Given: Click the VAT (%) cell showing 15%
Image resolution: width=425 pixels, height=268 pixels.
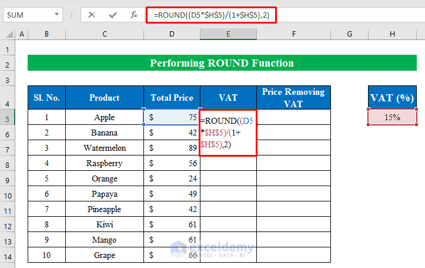Looking at the screenshot, I should click(392, 117).
